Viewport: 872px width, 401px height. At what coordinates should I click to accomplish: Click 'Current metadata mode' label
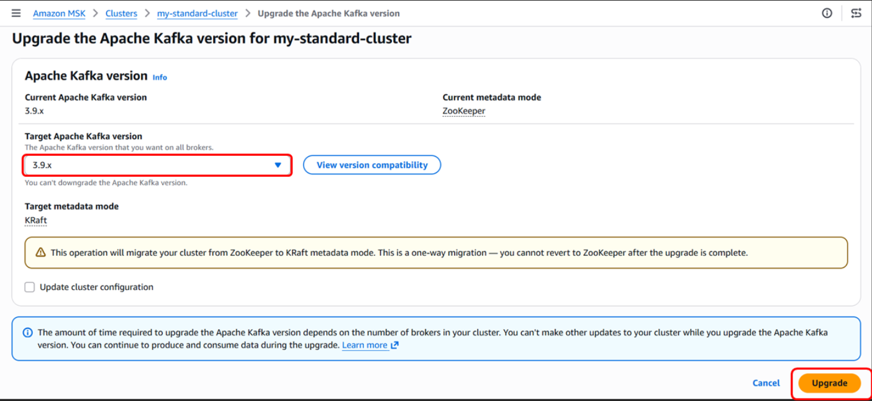pos(492,97)
